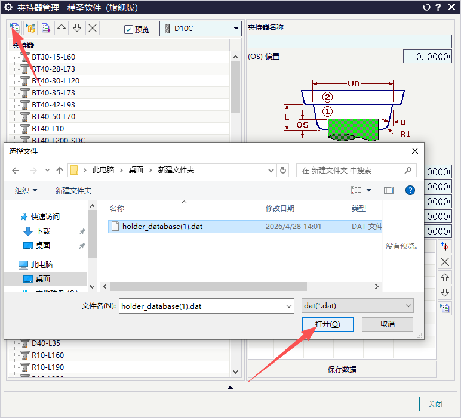
Task: Select holder R10-L160
Action: point(48,355)
